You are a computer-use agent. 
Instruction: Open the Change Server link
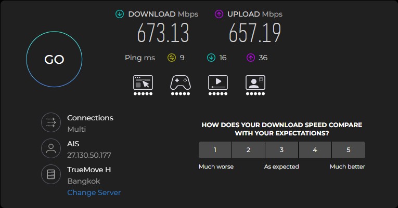coord(94,192)
